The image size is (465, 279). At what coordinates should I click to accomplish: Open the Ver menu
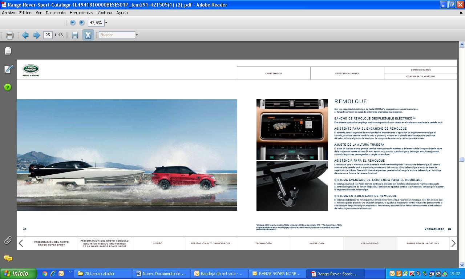39,13
